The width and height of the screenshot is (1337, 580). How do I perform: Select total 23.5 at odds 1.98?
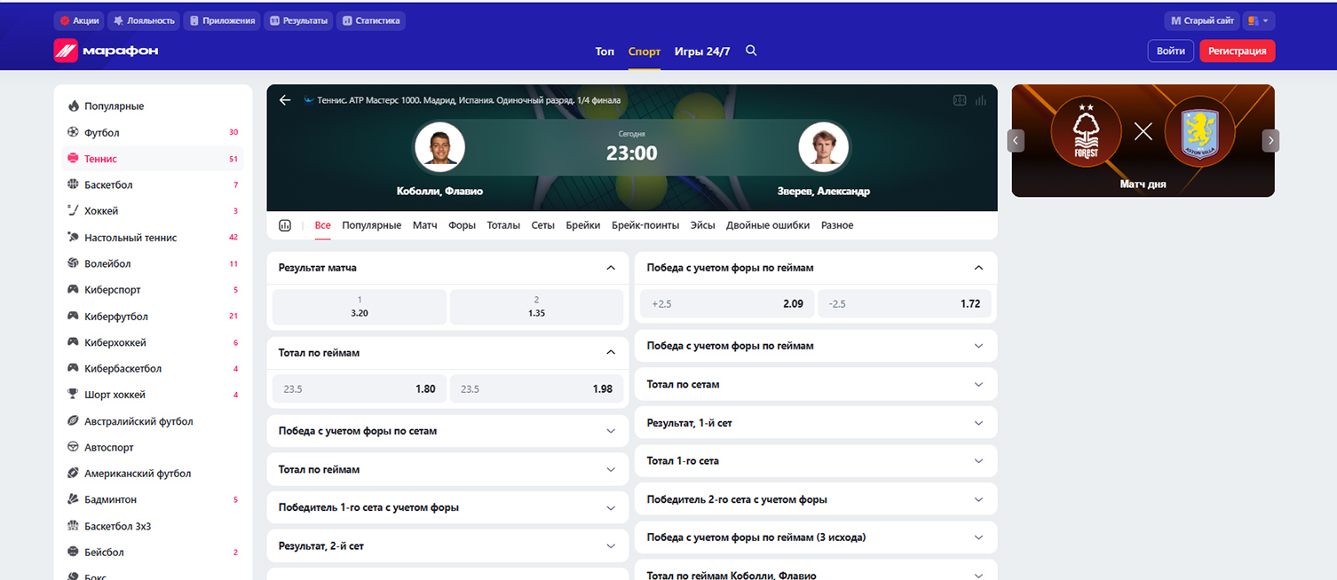tap(537, 388)
